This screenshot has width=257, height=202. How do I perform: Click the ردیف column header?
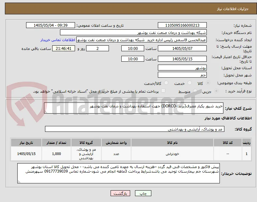pos(247,143)
